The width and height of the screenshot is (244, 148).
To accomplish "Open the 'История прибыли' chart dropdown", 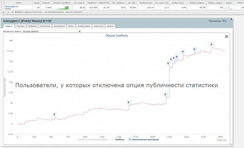I will [52, 31].
